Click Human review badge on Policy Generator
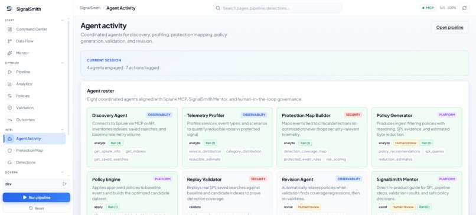 pyautogui.click(x=406, y=143)
